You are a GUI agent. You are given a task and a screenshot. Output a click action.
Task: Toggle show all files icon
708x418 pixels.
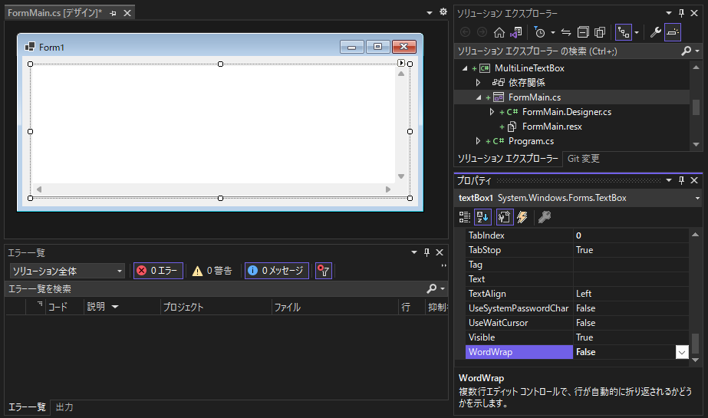(x=600, y=32)
